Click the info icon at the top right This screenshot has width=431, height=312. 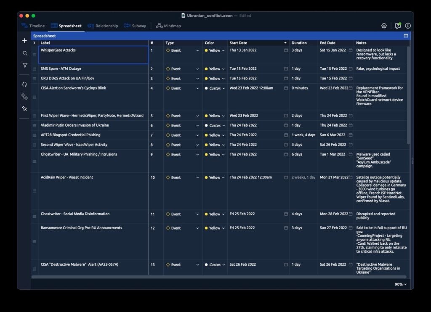(x=408, y=26)
